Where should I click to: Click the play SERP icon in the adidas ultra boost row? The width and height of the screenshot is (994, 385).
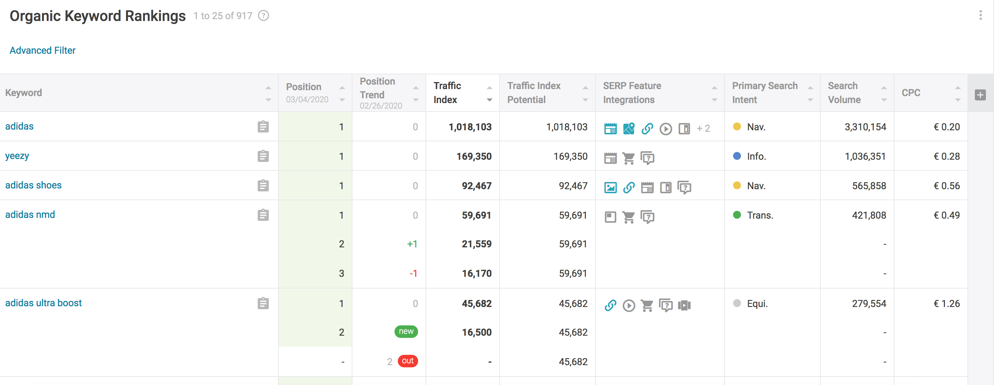pyautogui.click(x=629, y=305)
